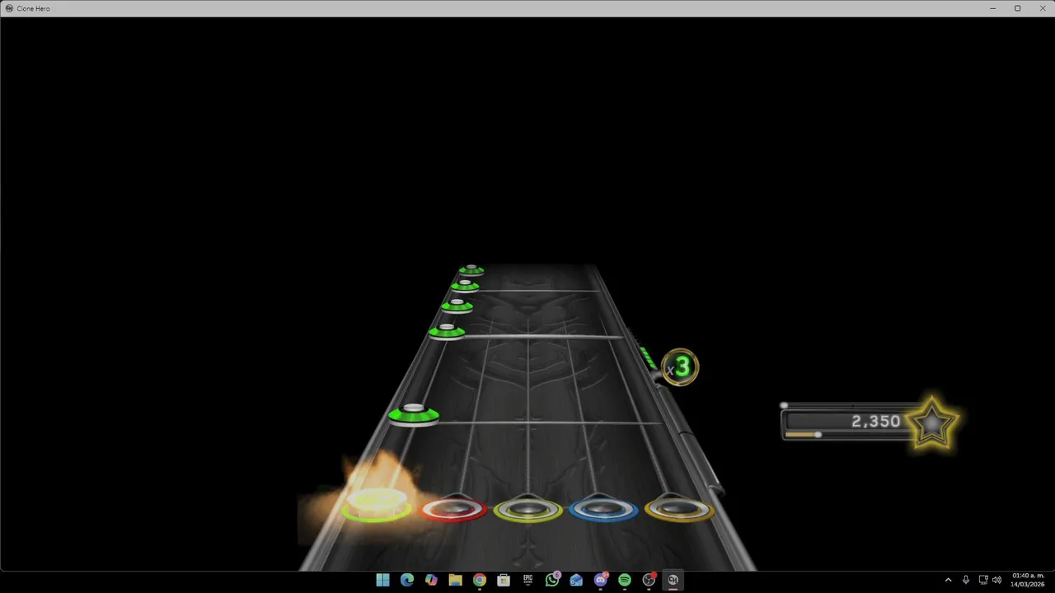Image resolution: width=1055 pixels, height=593 pixels.
Task: Click the x3 multiplier badge
Action: [x=681, y=367]
